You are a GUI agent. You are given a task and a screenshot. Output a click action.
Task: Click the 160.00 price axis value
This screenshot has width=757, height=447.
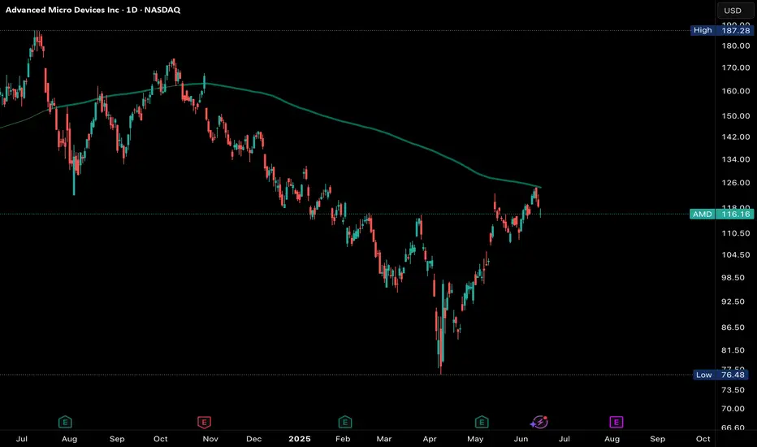click(x=736, y=91)
